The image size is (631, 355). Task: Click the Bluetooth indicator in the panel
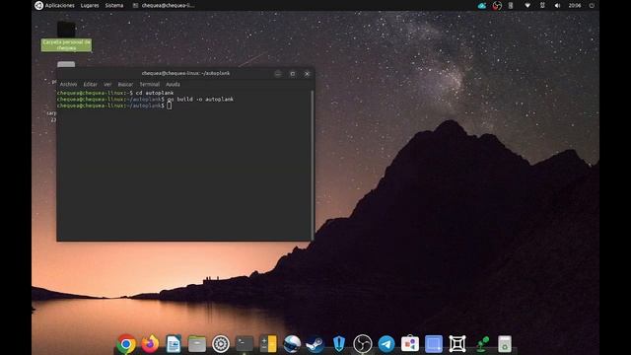pos(542,6)
